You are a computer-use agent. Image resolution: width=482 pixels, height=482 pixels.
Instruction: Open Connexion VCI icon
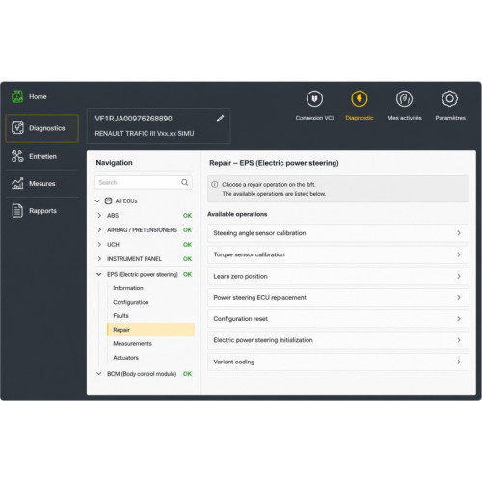[314, 98]
